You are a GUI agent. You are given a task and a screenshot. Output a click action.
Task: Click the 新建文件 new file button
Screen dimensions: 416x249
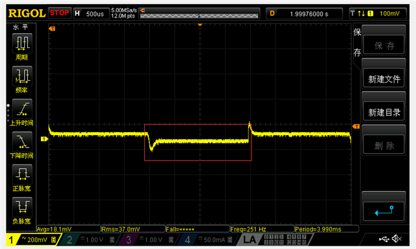384,79
